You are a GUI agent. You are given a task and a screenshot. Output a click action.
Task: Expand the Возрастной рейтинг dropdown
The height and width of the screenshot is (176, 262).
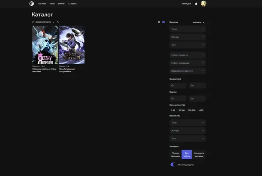coord(188,71)
